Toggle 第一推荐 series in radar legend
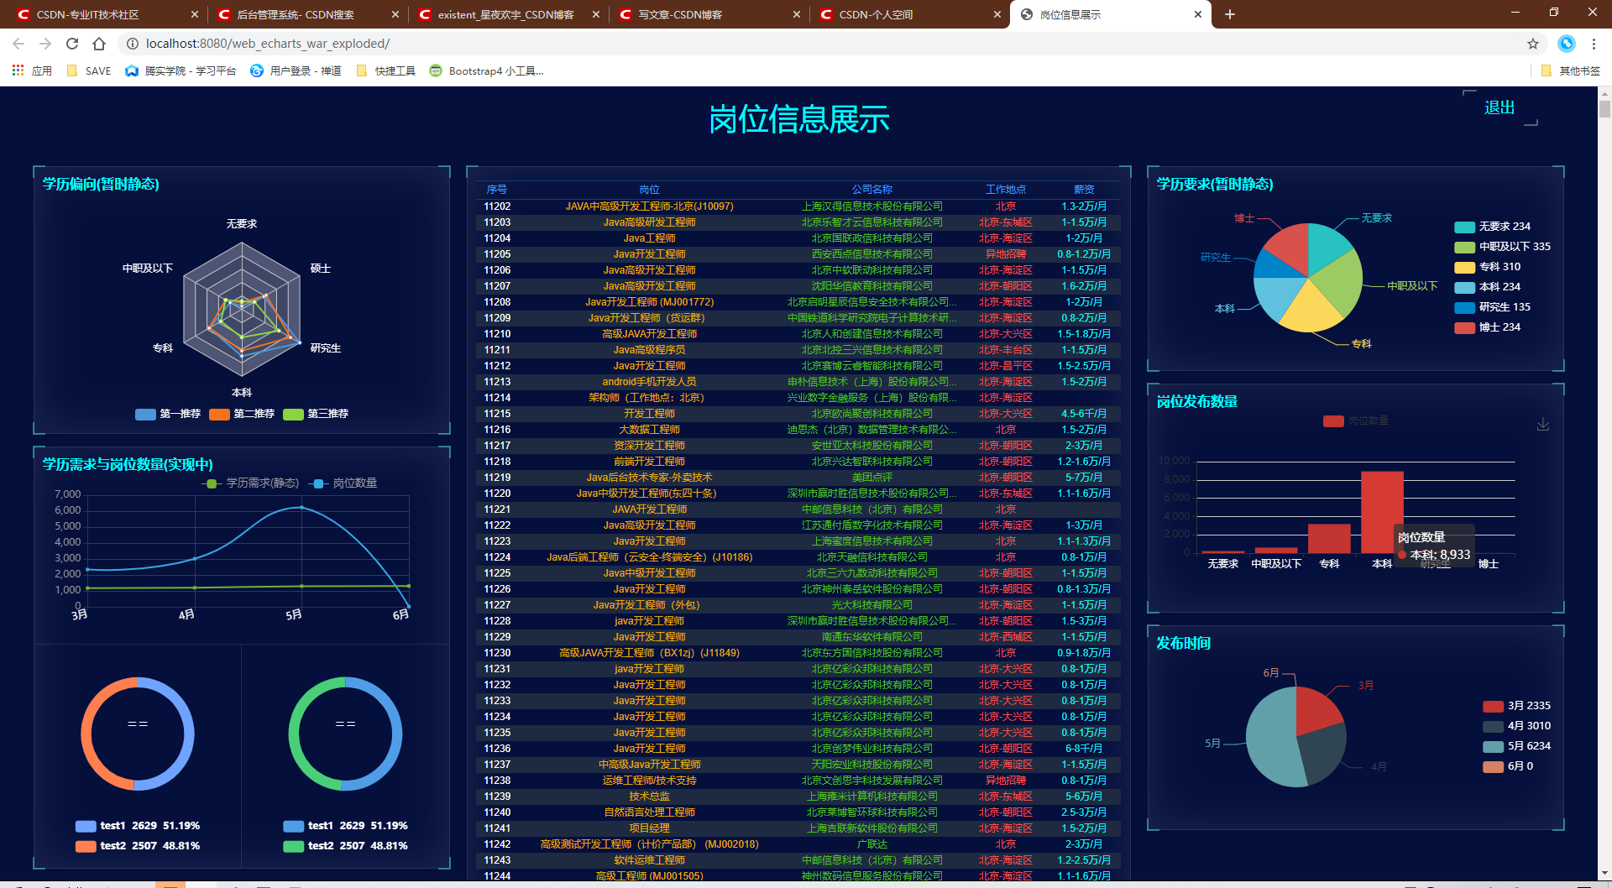The width and height of the screenshot is (1612, 888). tap(168, 414)
